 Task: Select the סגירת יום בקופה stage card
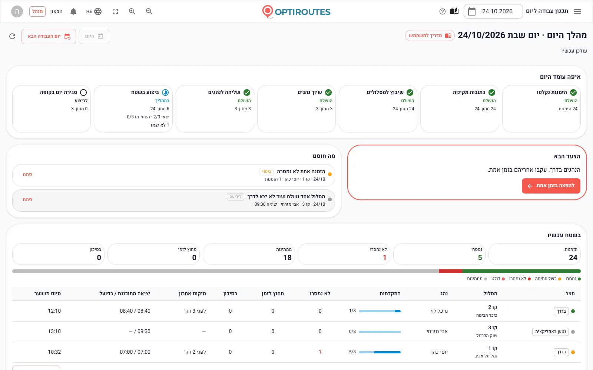(52, 109)
